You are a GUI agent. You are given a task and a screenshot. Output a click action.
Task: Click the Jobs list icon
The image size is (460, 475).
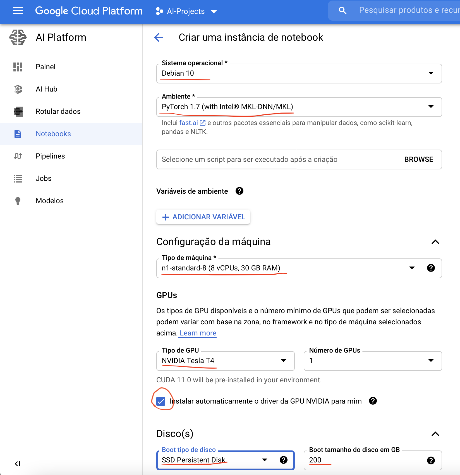18,179
